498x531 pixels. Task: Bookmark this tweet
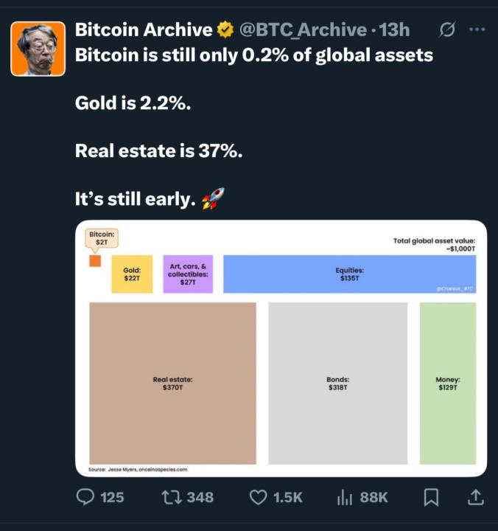coord(432,497)
